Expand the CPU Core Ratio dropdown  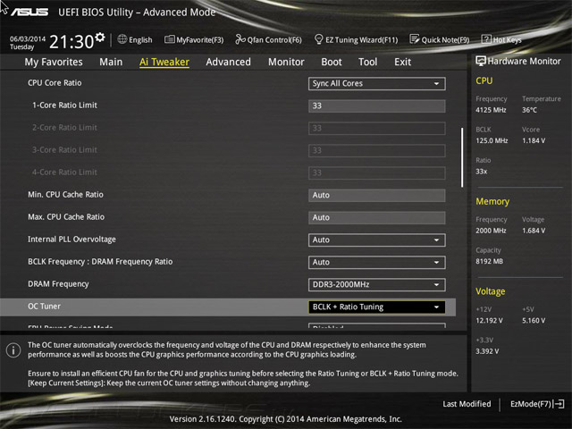point(377,83)
